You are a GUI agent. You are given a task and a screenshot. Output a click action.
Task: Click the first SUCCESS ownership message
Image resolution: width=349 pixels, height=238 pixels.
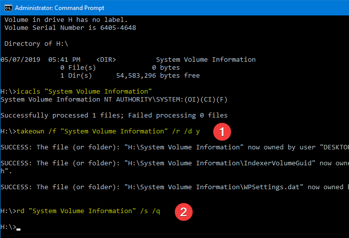tap(174, 147)
